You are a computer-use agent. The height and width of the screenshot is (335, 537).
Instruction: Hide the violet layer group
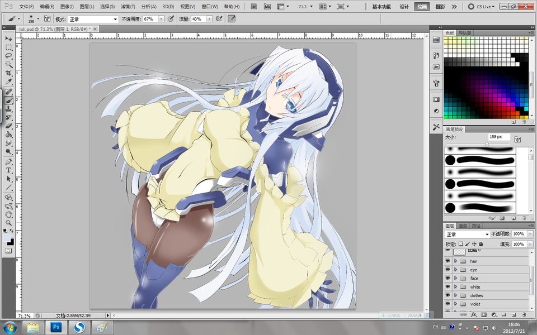coord(447,304)
